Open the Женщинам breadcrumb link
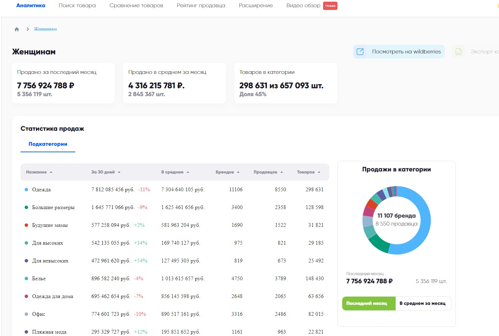499x336 pixels. tap(45, 29)
